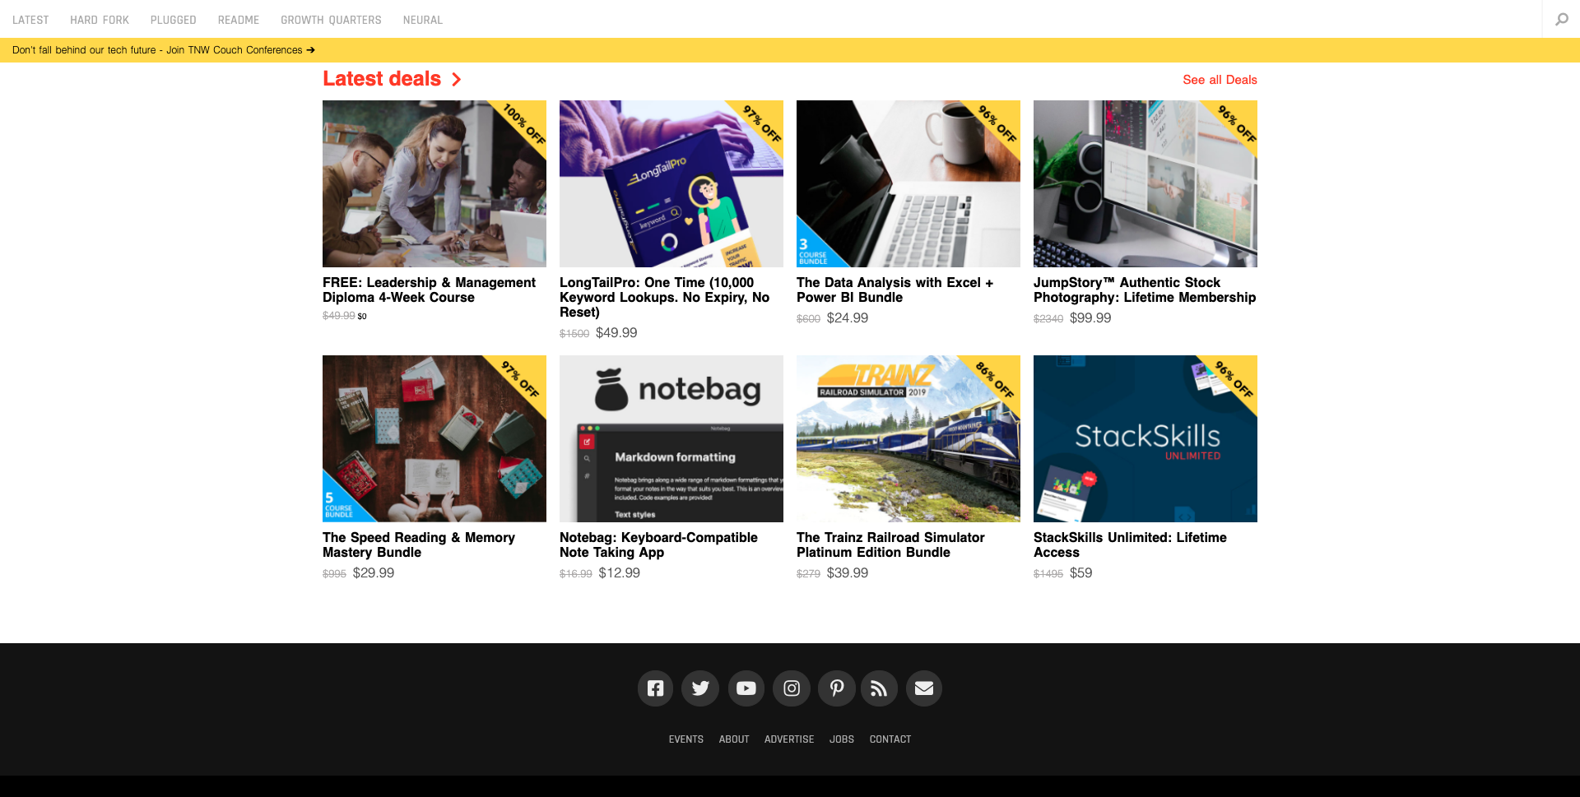Viewport: 1580px width, 797px height.
Task: Open the TNW Couch Conferences banner link
Action: coord(164,50)
